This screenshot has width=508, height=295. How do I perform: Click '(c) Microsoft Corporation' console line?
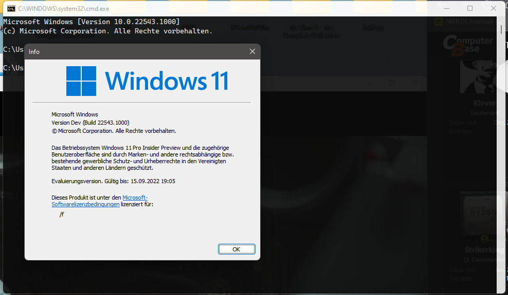[108, 31]
